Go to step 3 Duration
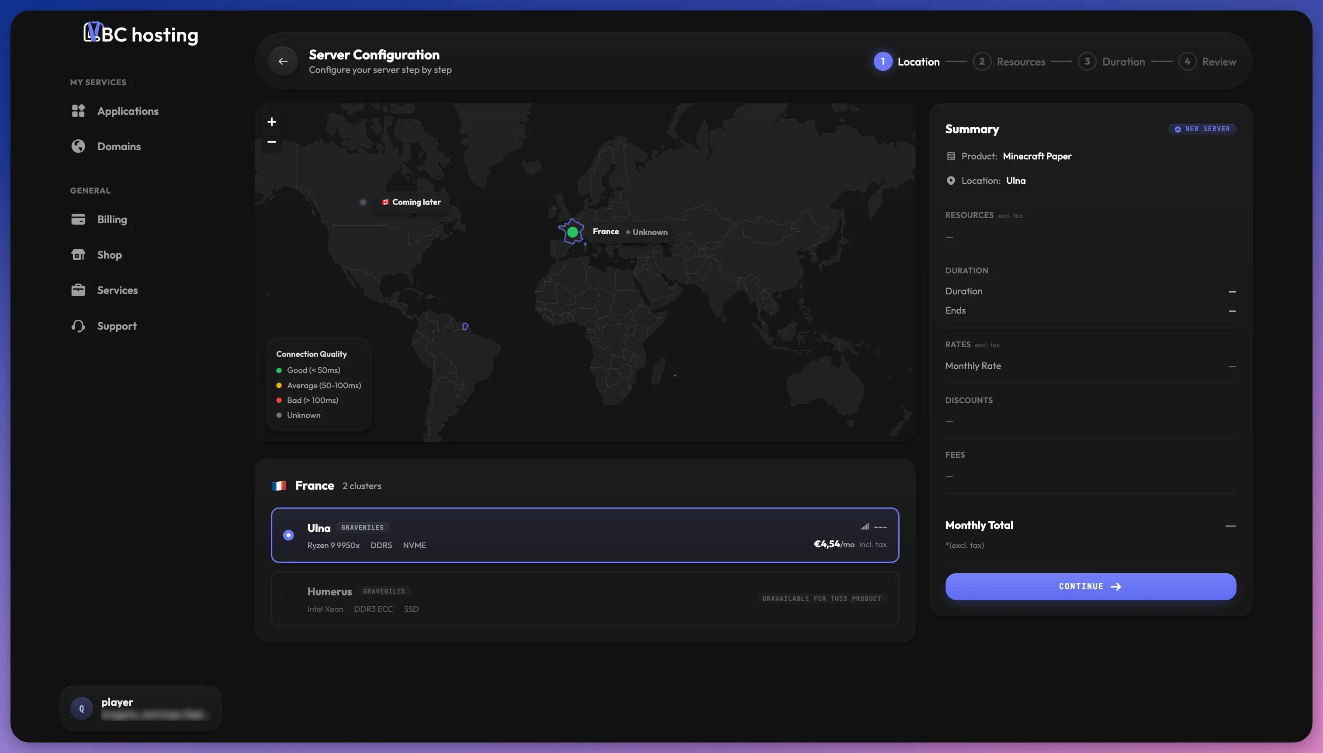Image resolution: width=1323 pixels, height=753 pixels. point(1111,62)
